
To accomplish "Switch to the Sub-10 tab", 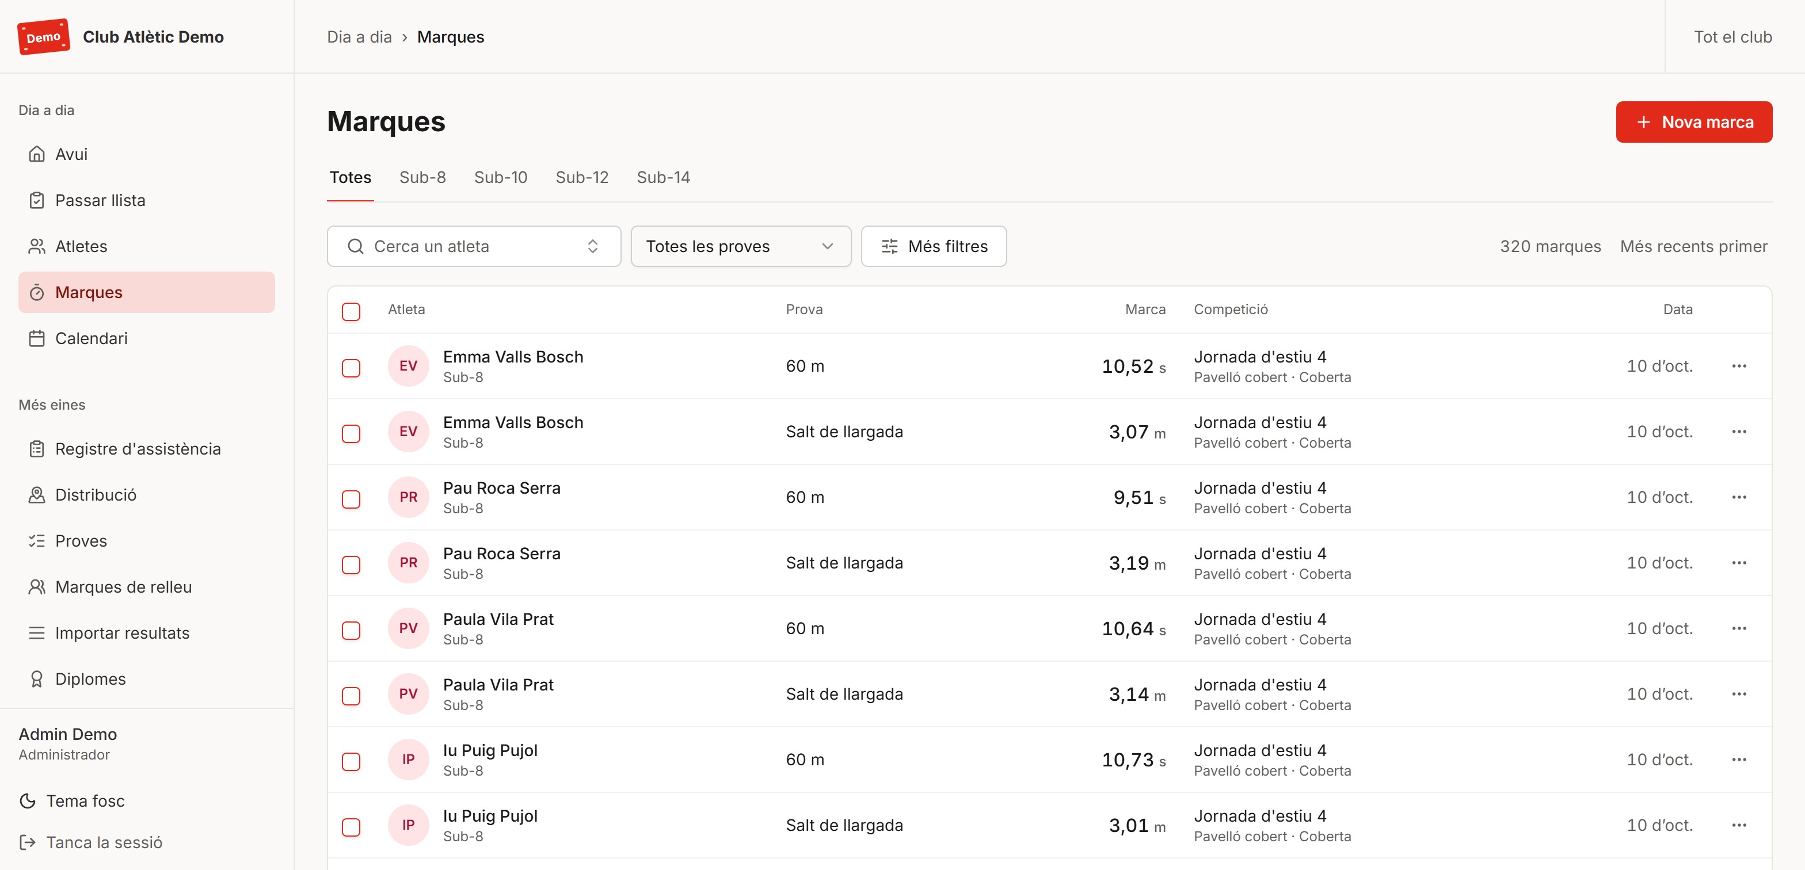I will click(500, 178).
